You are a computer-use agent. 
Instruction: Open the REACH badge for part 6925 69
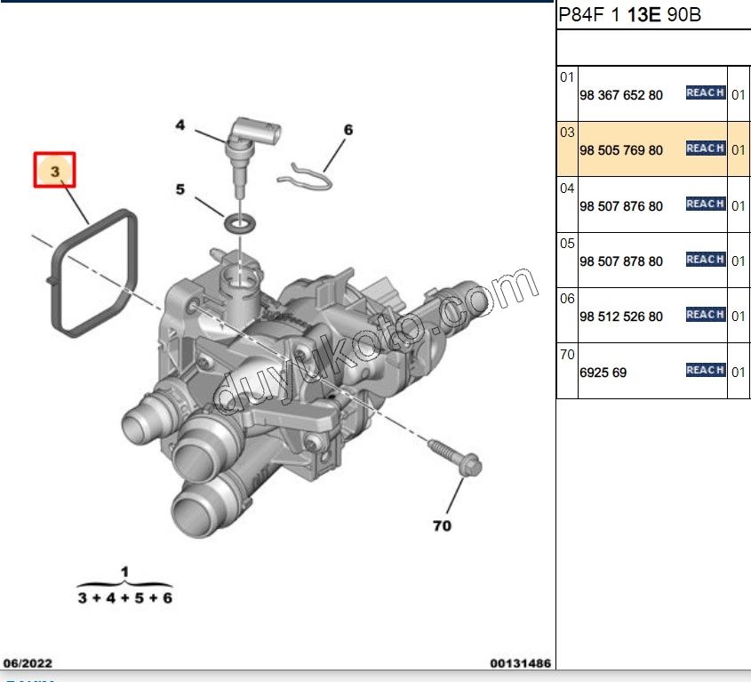(x=706, y=370)
